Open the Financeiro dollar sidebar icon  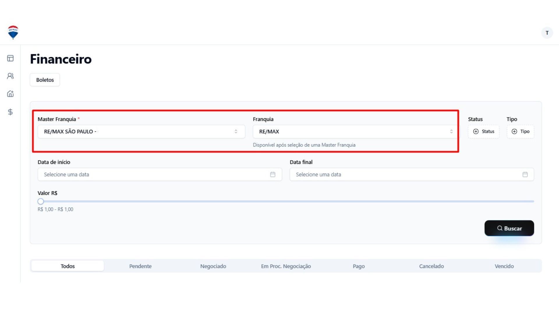tap(10, 112)
